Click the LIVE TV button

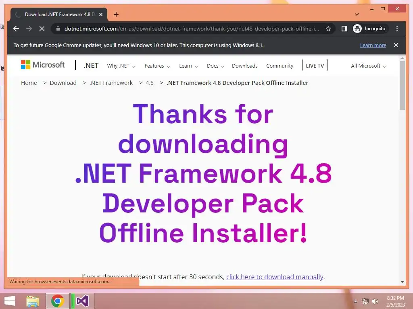tap(315, 65)
